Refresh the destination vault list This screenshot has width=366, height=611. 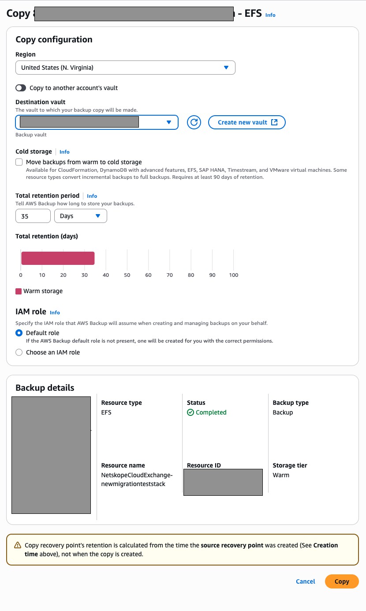pos(194,122)
